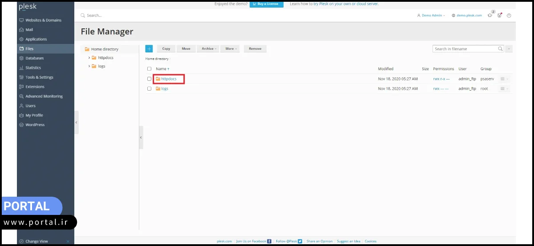
Task: Check the httpdocs row checkbox
Action: click(x=149, y=79)
